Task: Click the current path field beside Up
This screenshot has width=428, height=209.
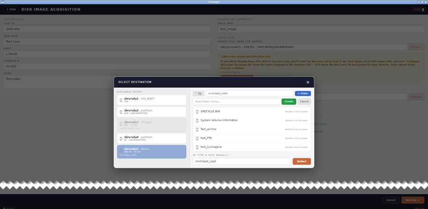Action: tap(249, 93)
